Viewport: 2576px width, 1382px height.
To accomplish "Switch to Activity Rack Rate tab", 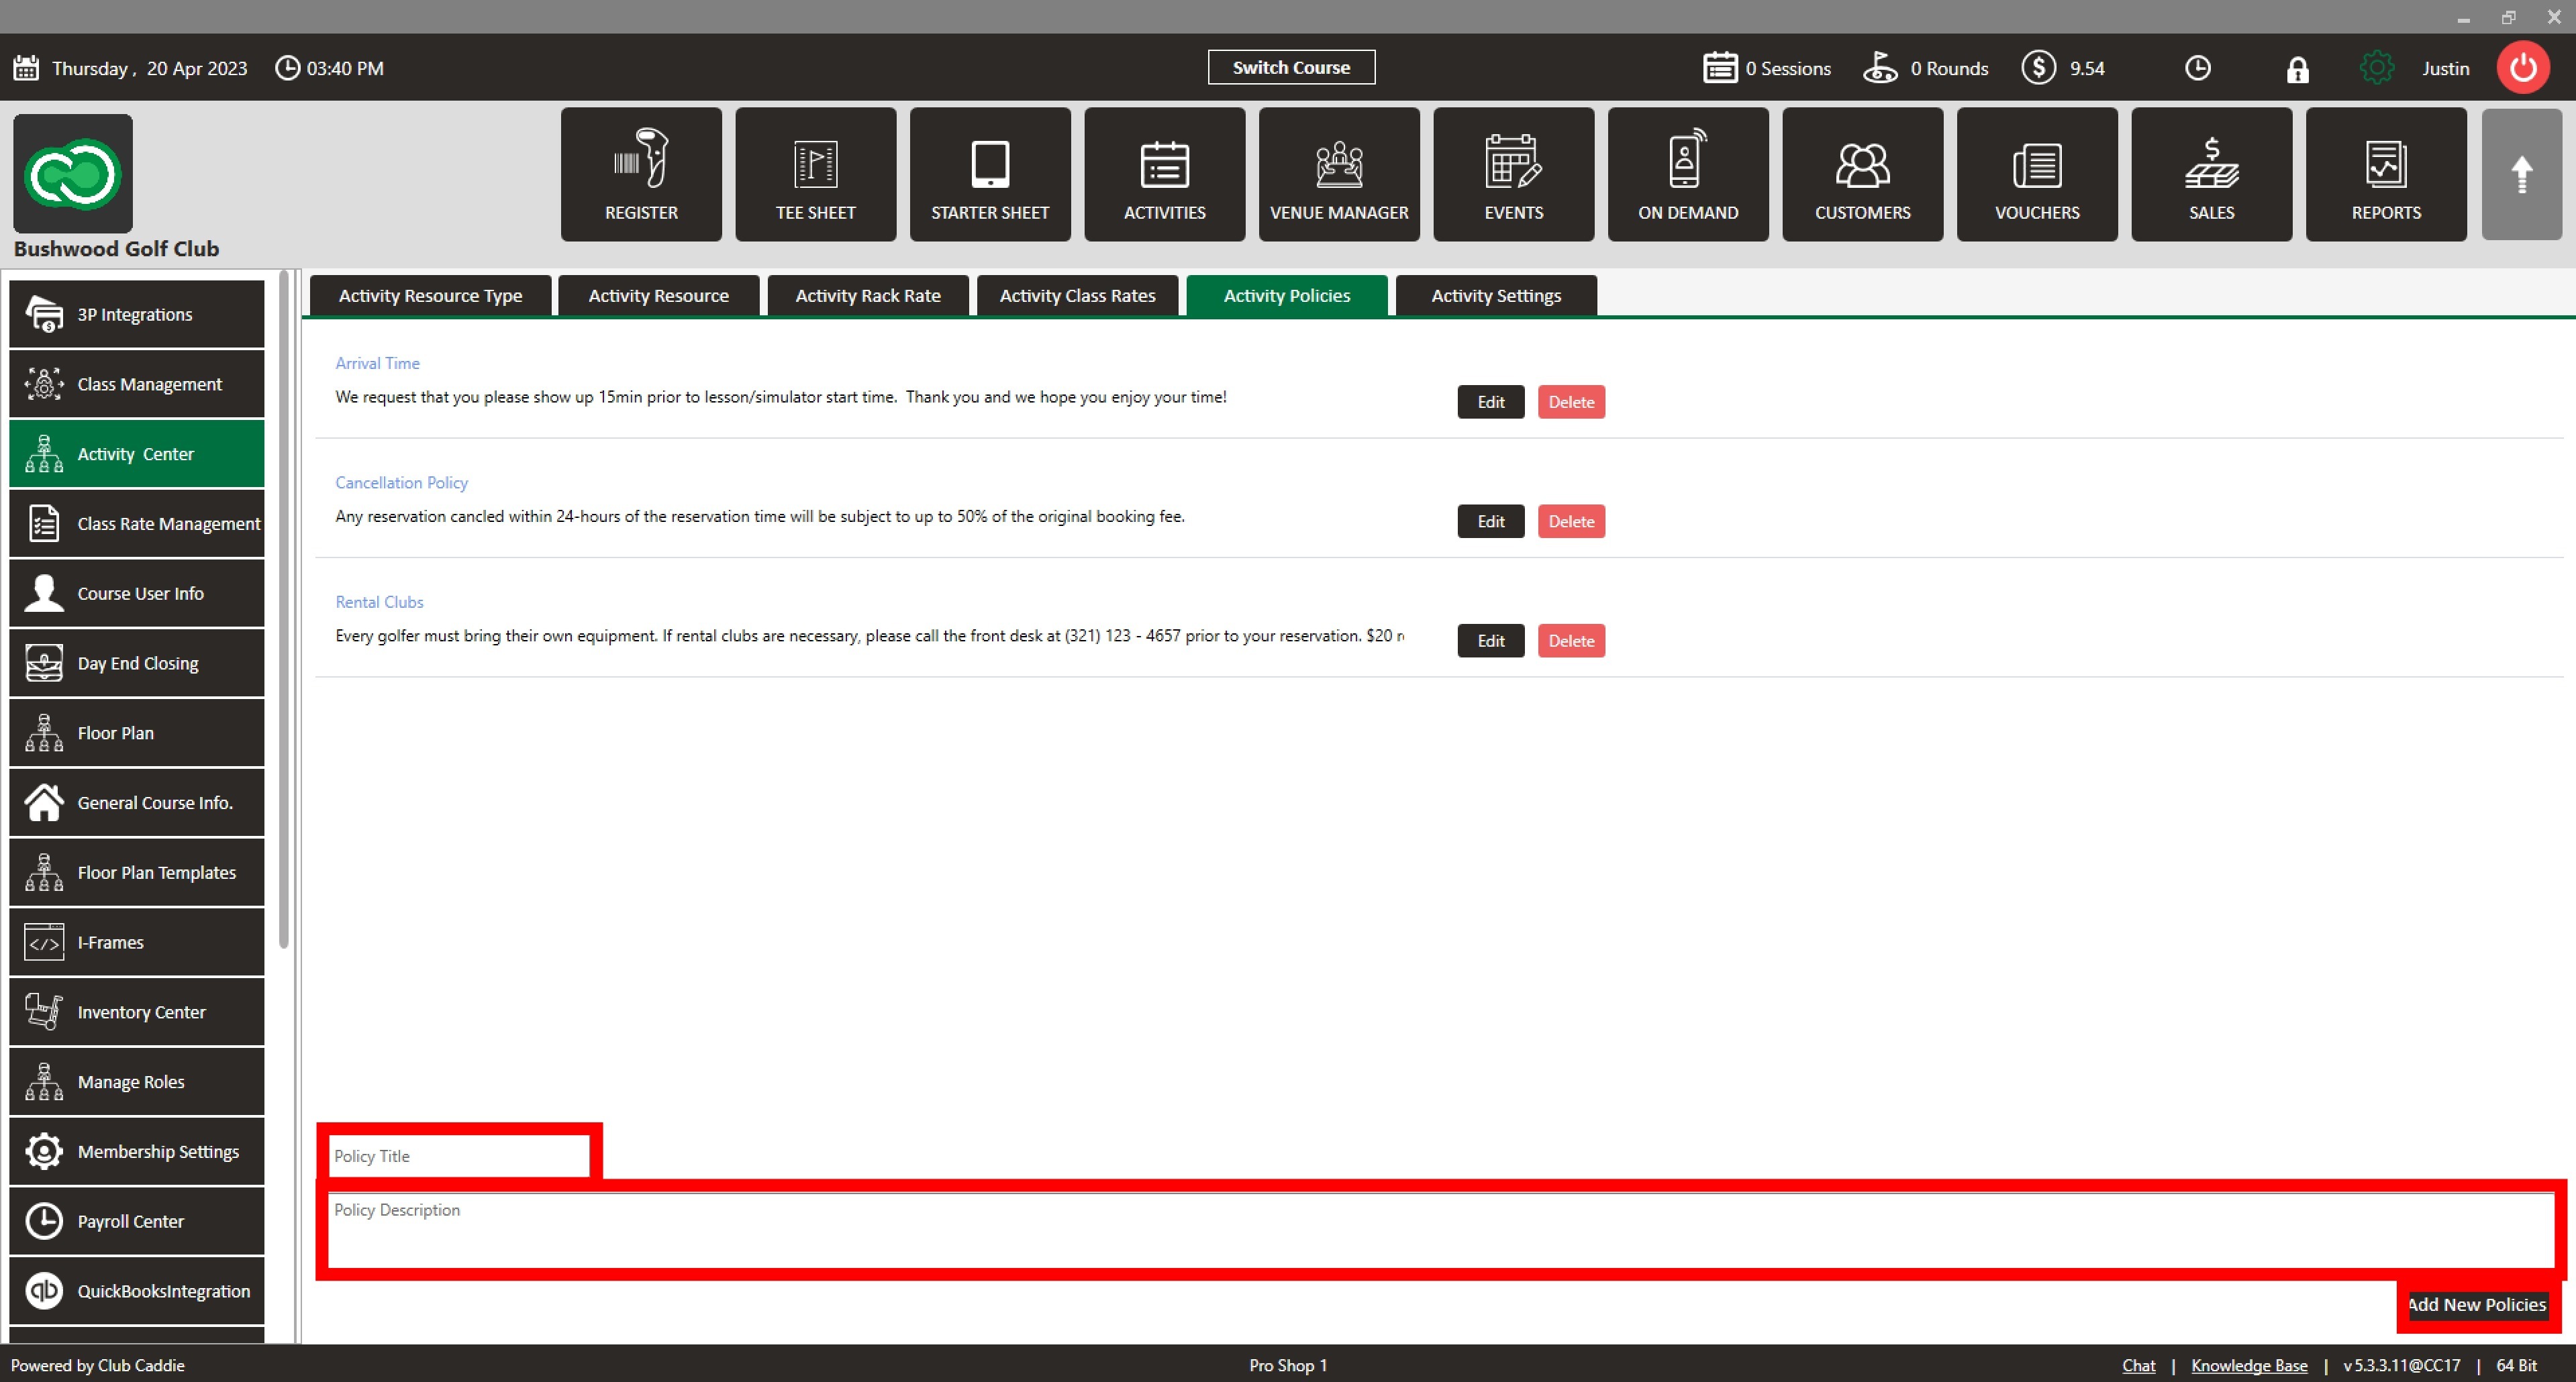I will click(x=868, y=296).
